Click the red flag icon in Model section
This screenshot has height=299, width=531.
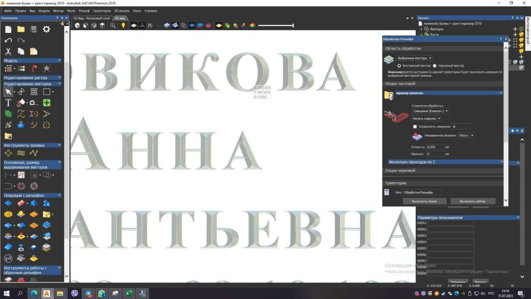pyautogui.click(x=34, y=69)
